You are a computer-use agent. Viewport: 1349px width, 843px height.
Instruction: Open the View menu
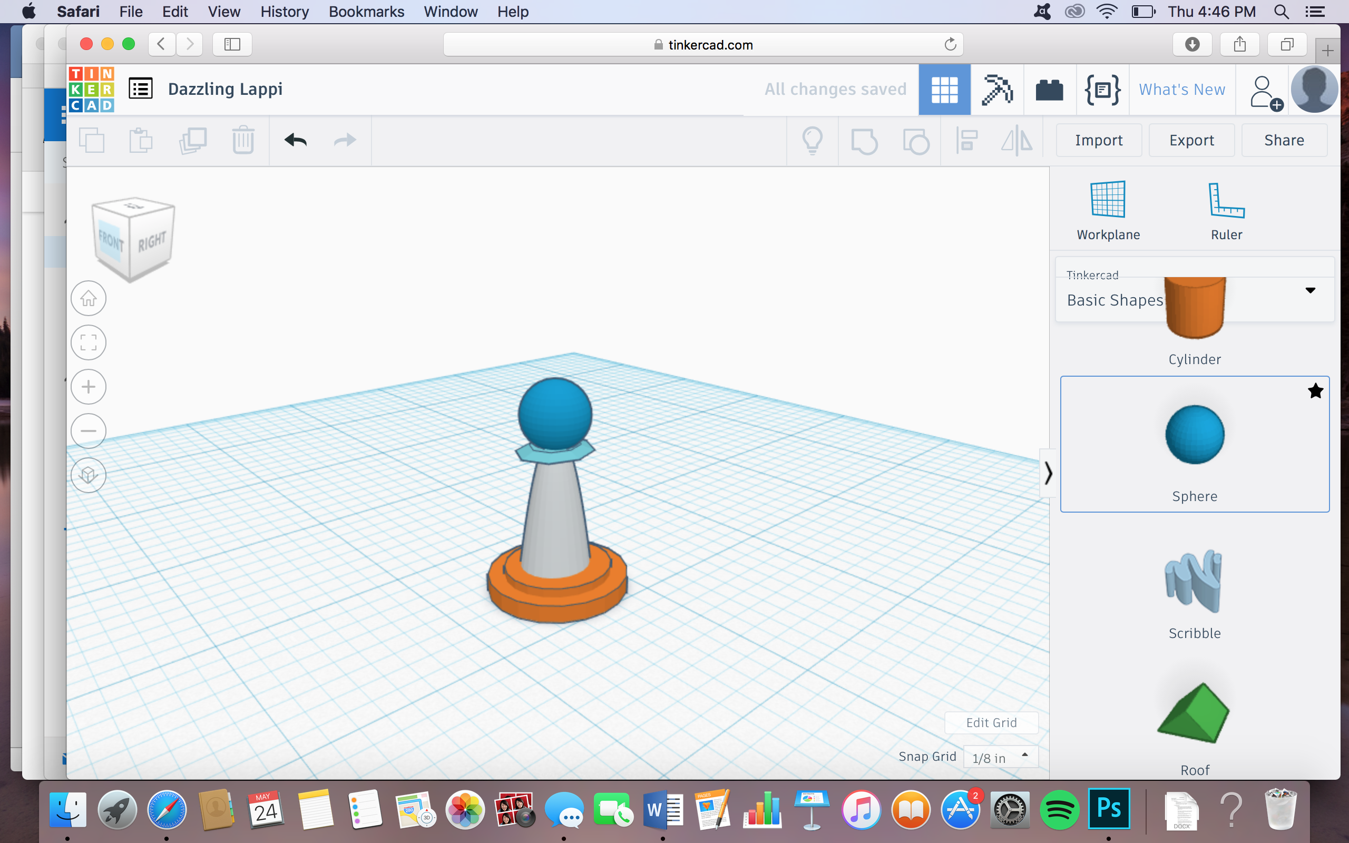pos(224,11)
